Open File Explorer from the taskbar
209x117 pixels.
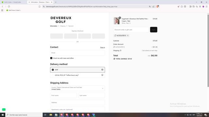[51, 115]
